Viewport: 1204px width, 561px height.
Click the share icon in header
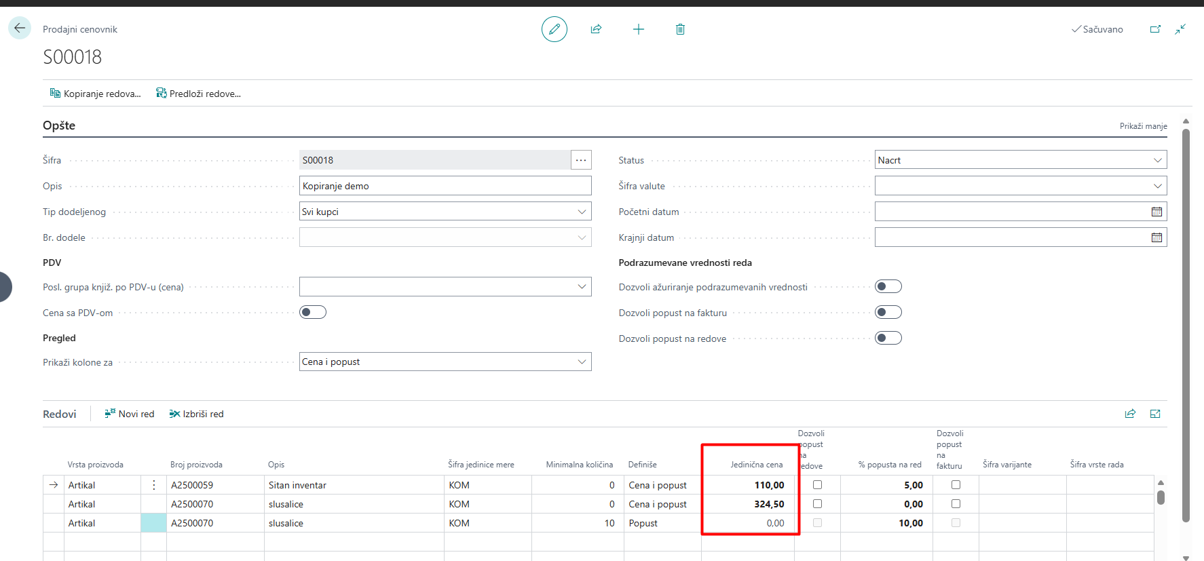[x=596, y=29]
